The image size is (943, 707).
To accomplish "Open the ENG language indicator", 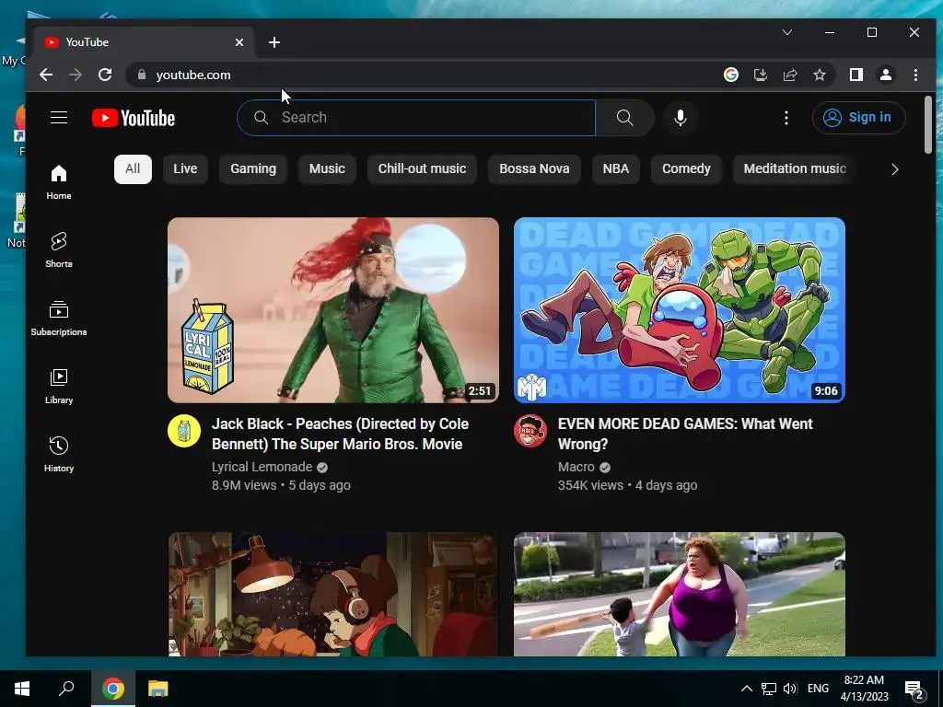I will [x=818, y=689].
